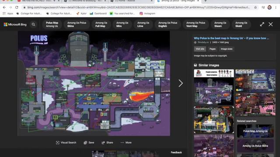Open similar image of yellow 3D model

pos(214,119)
